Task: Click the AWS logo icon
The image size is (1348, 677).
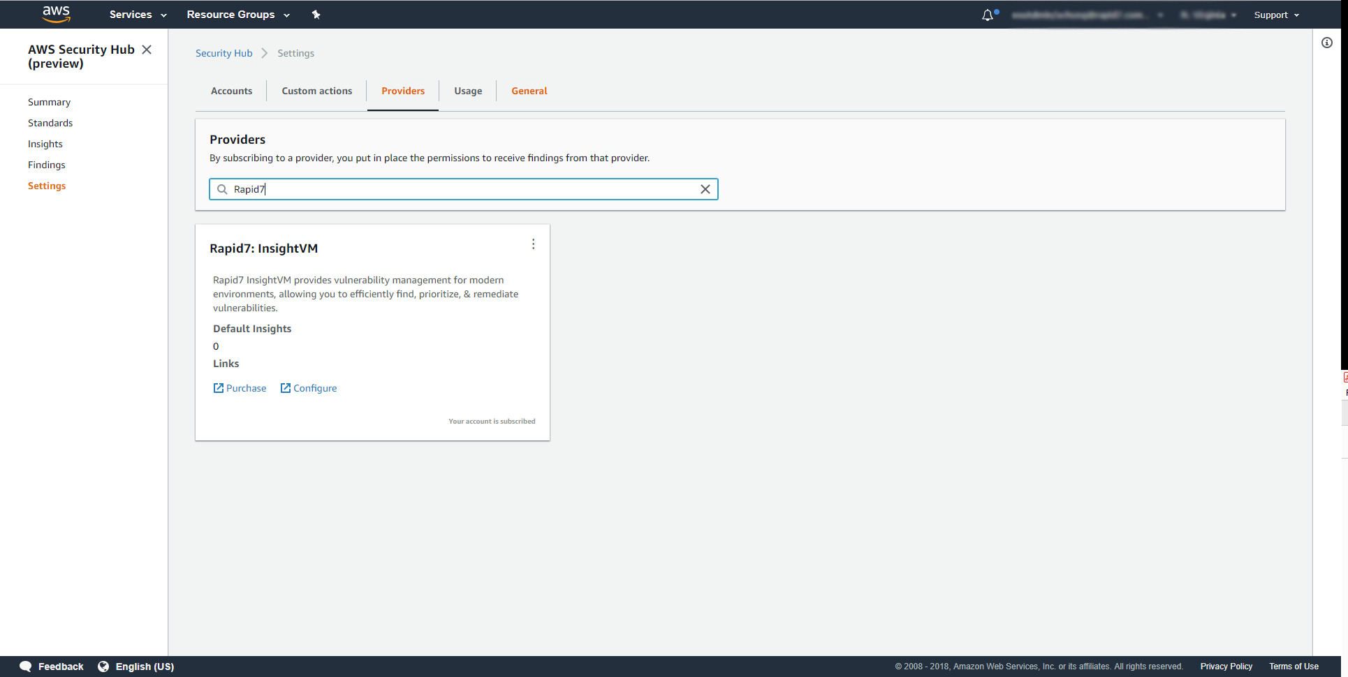Action: [56, 14]
